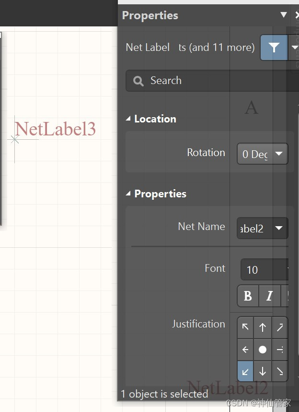Toggle Italic font style

269,296
